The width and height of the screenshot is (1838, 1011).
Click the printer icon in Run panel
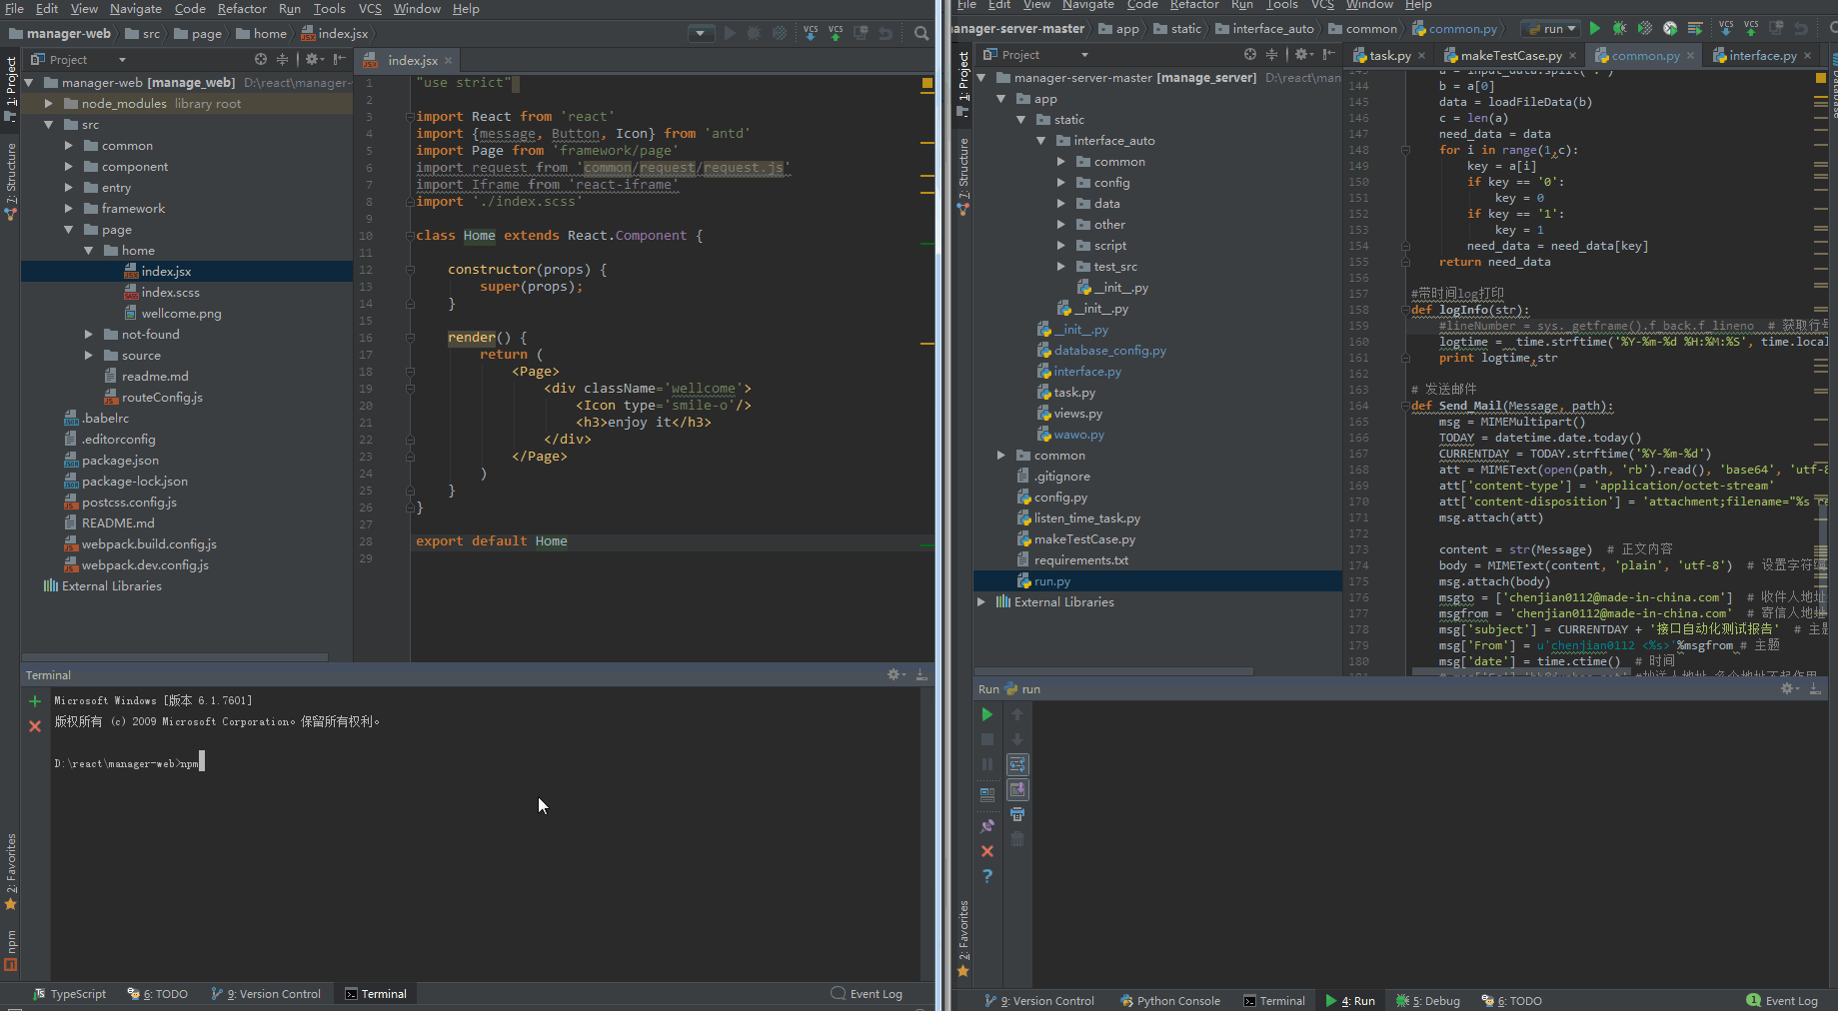coord(1016,815)
